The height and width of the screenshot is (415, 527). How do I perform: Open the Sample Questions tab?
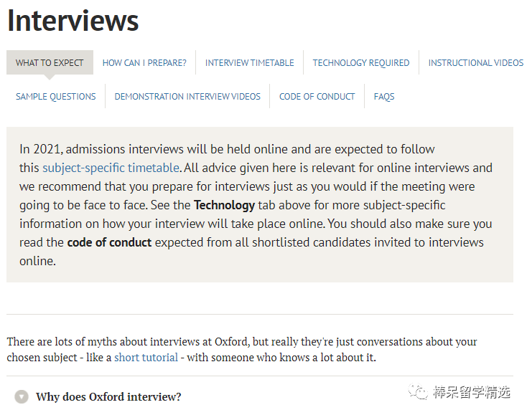pyautogui.click(x=56, y=97)
